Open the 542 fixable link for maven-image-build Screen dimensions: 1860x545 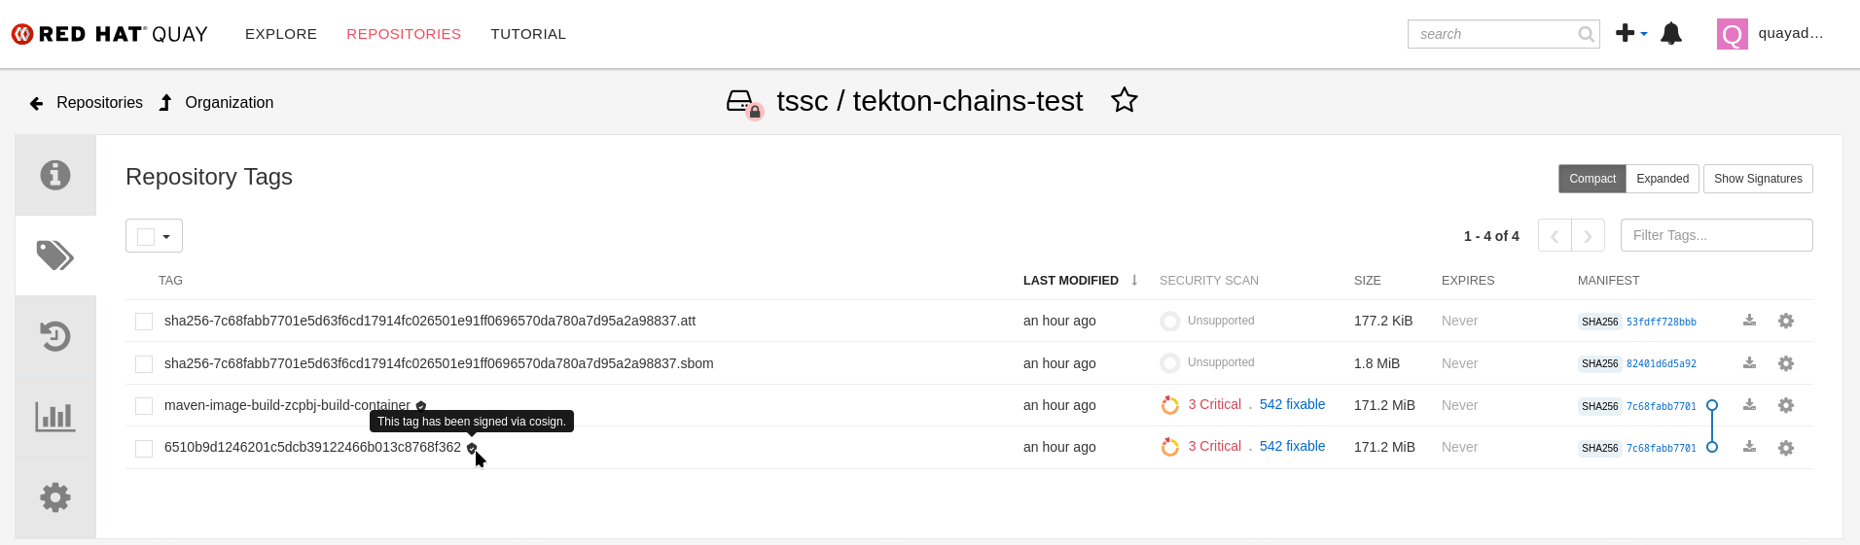point(1292,404)
